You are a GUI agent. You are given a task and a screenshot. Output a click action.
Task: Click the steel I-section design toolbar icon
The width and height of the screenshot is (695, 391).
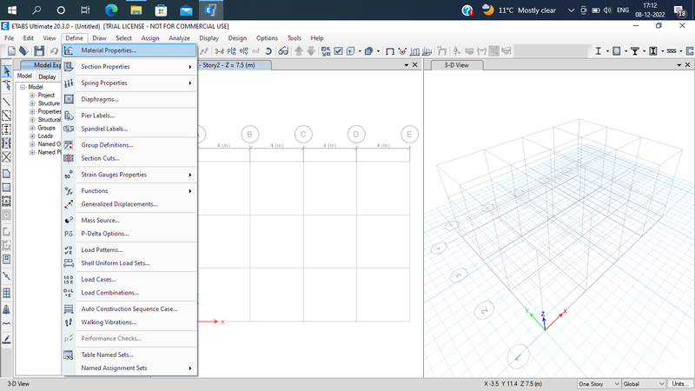[x=598, y=51]
